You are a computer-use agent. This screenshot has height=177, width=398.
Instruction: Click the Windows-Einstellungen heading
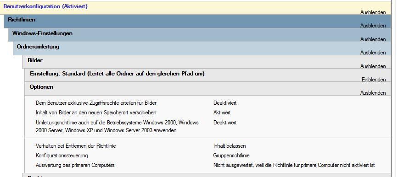tap(42, 33)
